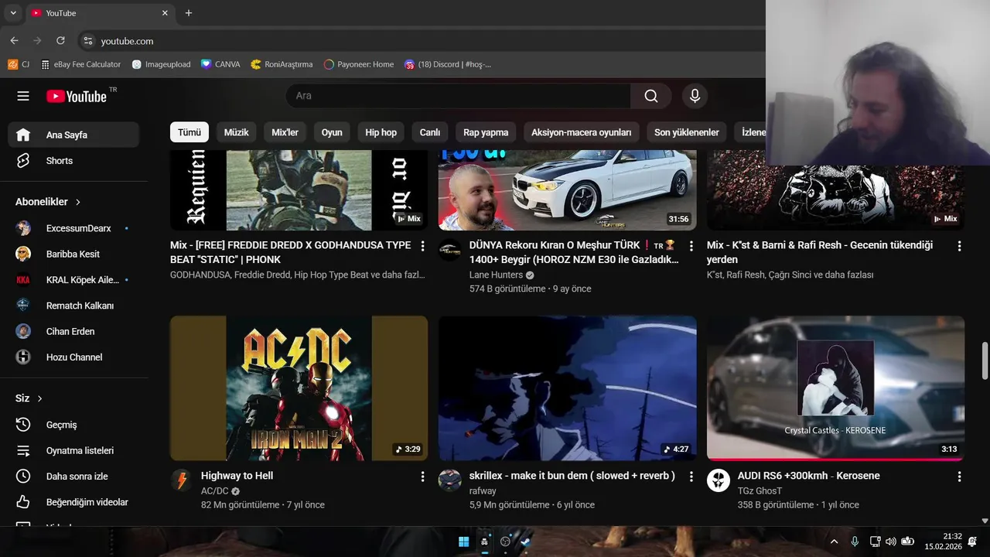The width and height of the screenshot is (990, 557).
Task: Click the search magnifier button
Action: click(651, 96)
